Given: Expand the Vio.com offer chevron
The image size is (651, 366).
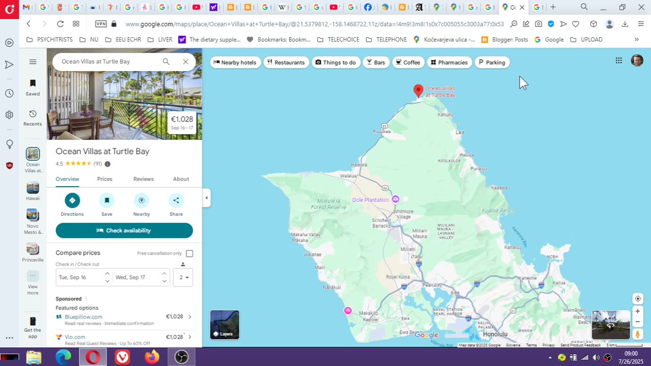Looking at the screenshot, I should (x=190, y=337).
